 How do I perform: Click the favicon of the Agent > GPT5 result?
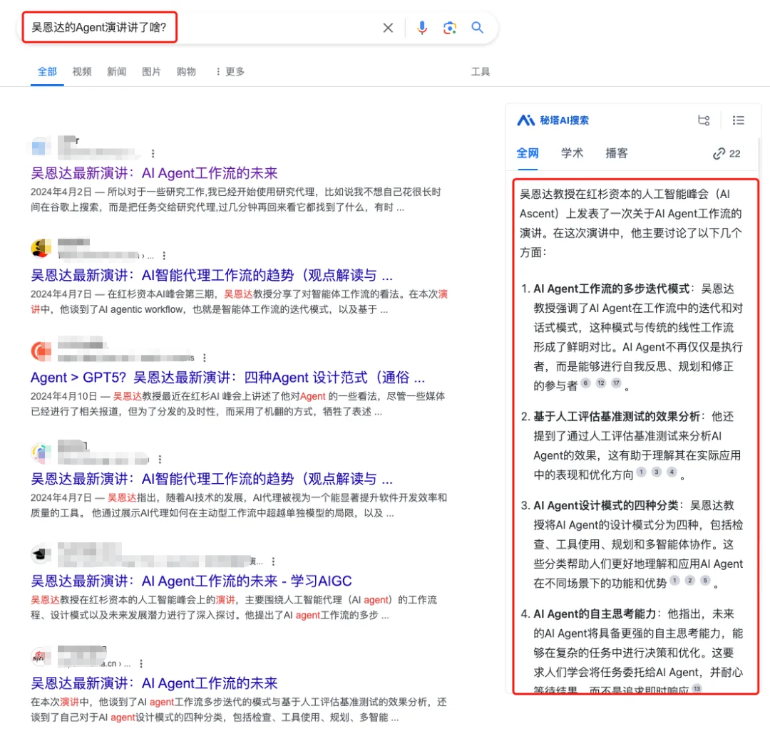point(41,351)
